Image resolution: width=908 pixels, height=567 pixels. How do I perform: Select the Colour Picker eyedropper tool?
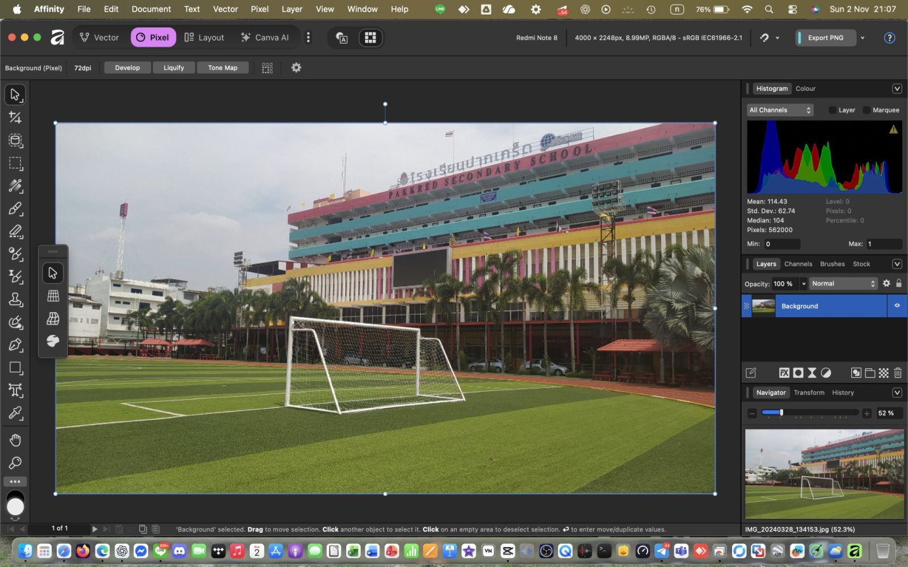tap(15, 413)
